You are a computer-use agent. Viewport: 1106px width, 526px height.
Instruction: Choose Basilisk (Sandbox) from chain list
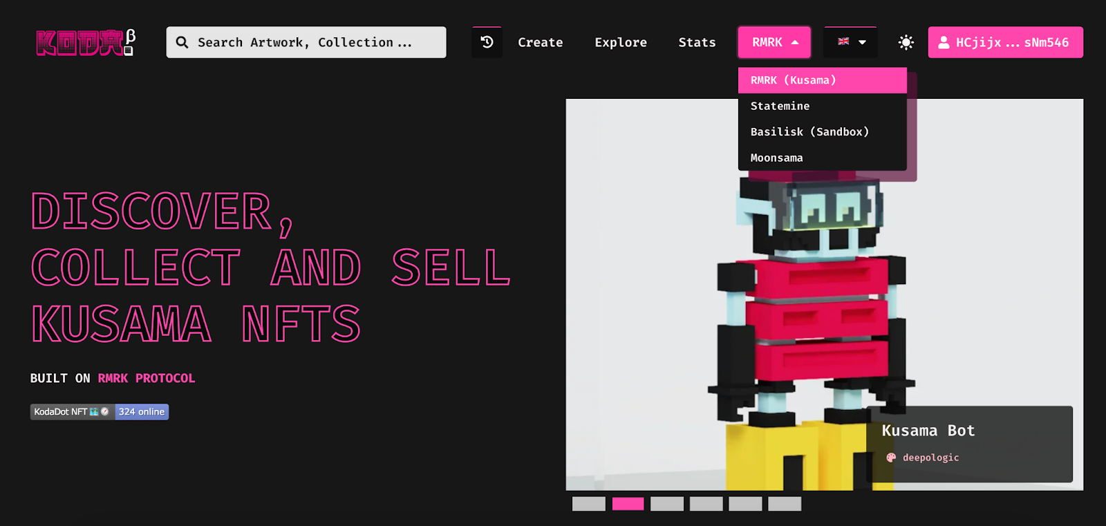(x=822, y=132)
